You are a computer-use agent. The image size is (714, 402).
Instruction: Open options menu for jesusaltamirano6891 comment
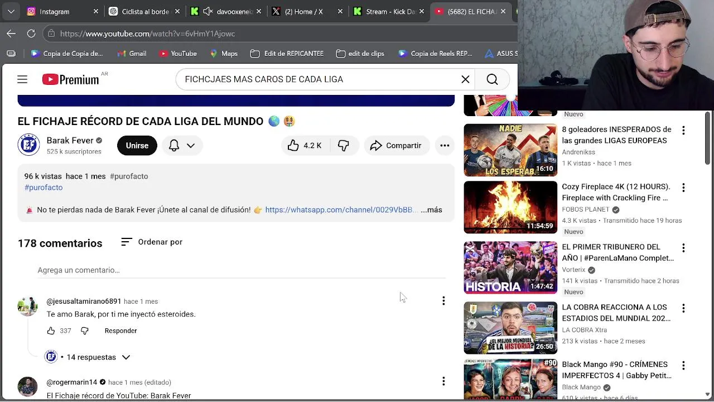(x=443, y=301)
